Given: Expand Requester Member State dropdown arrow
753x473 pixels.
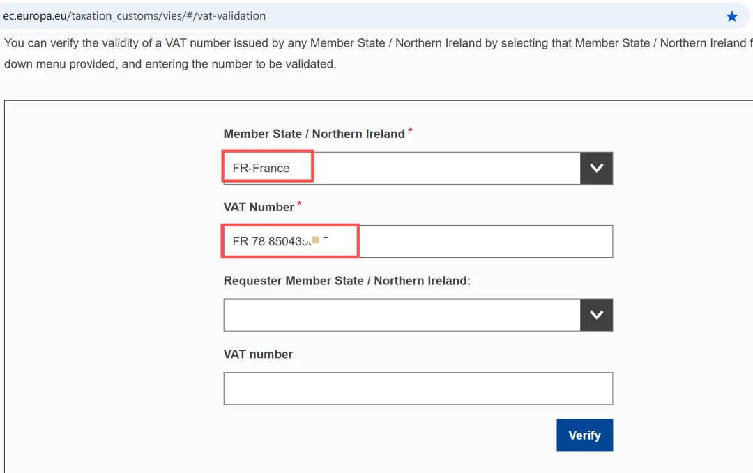Looking at the screenshot, I should point(596,315).
